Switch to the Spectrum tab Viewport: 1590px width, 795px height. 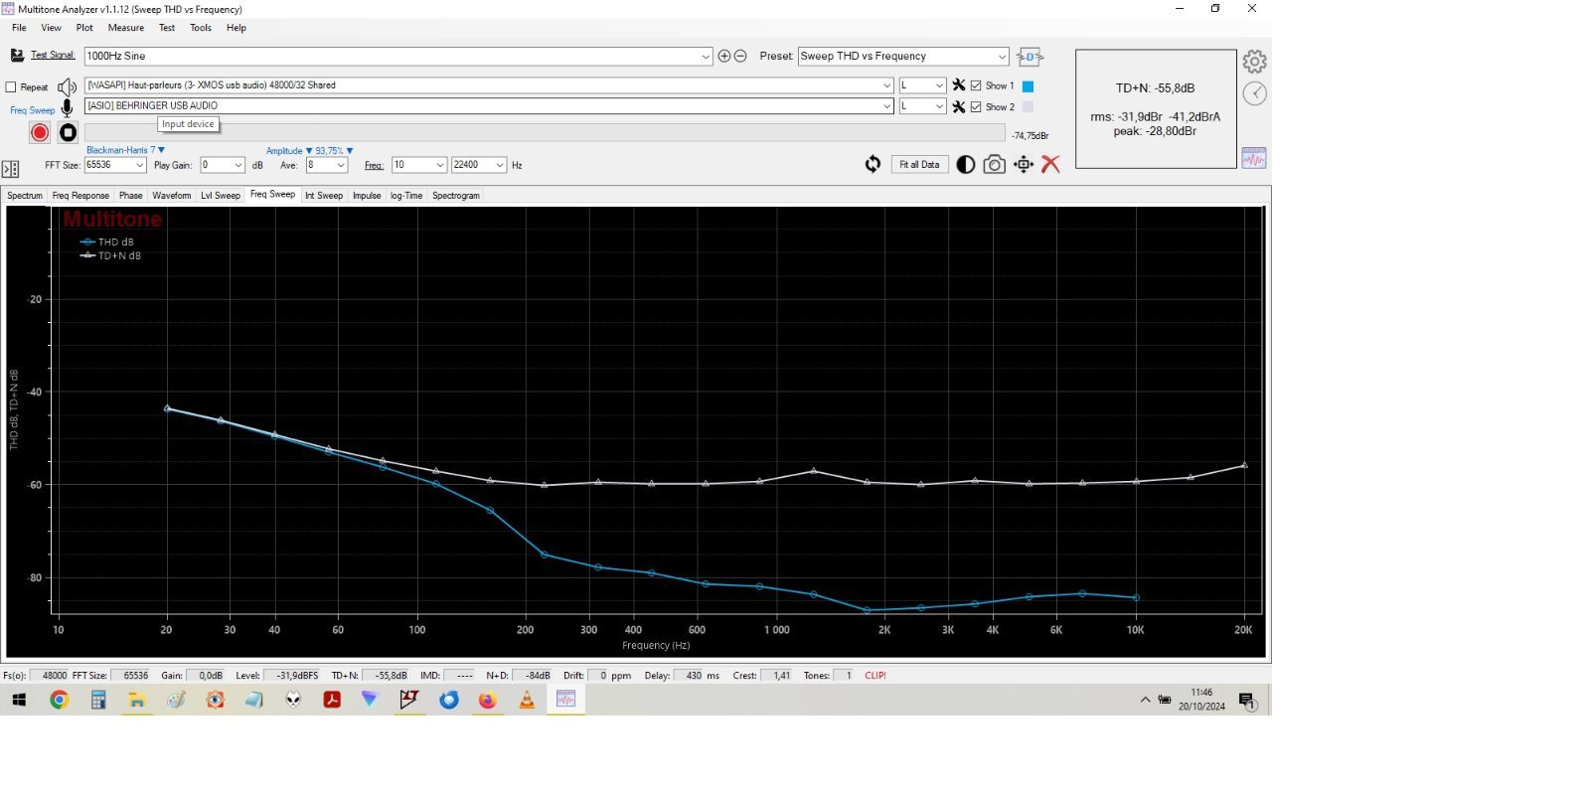click(25, 196)
